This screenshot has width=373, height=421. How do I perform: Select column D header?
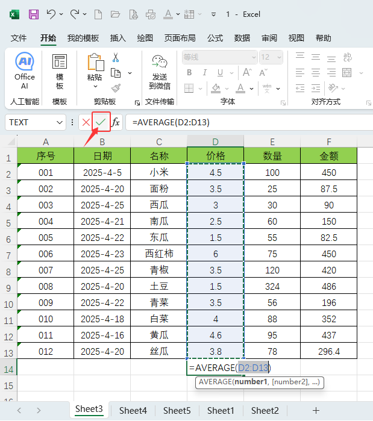click(x=215, y=142)
